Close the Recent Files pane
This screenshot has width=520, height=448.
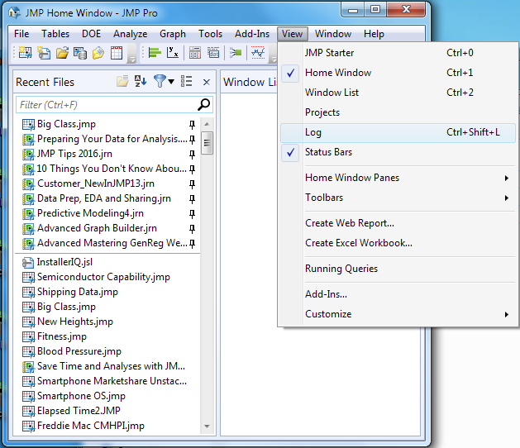point(207,82)
